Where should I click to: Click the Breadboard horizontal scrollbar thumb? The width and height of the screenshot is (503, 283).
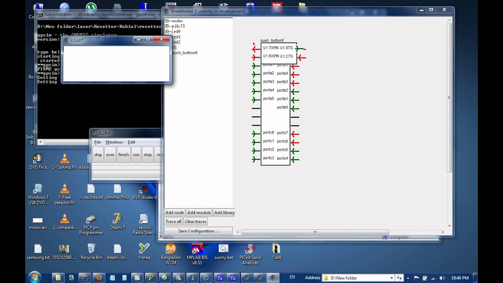[315, 232]
